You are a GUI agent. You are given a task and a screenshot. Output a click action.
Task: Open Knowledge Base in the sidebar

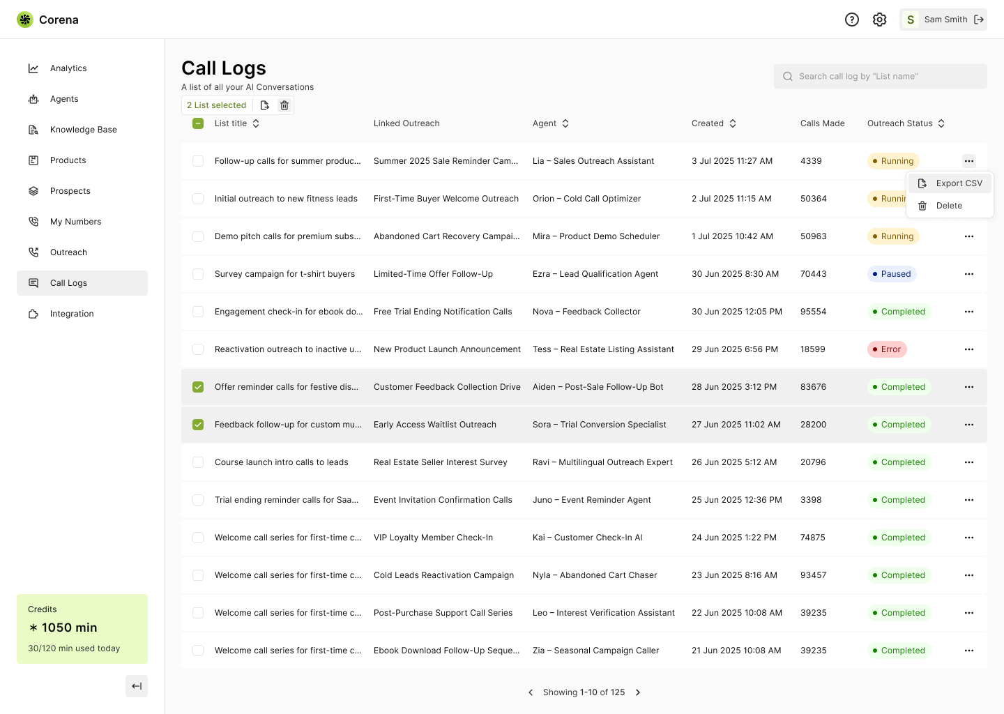pyautogui.click(x=83, y=130)
